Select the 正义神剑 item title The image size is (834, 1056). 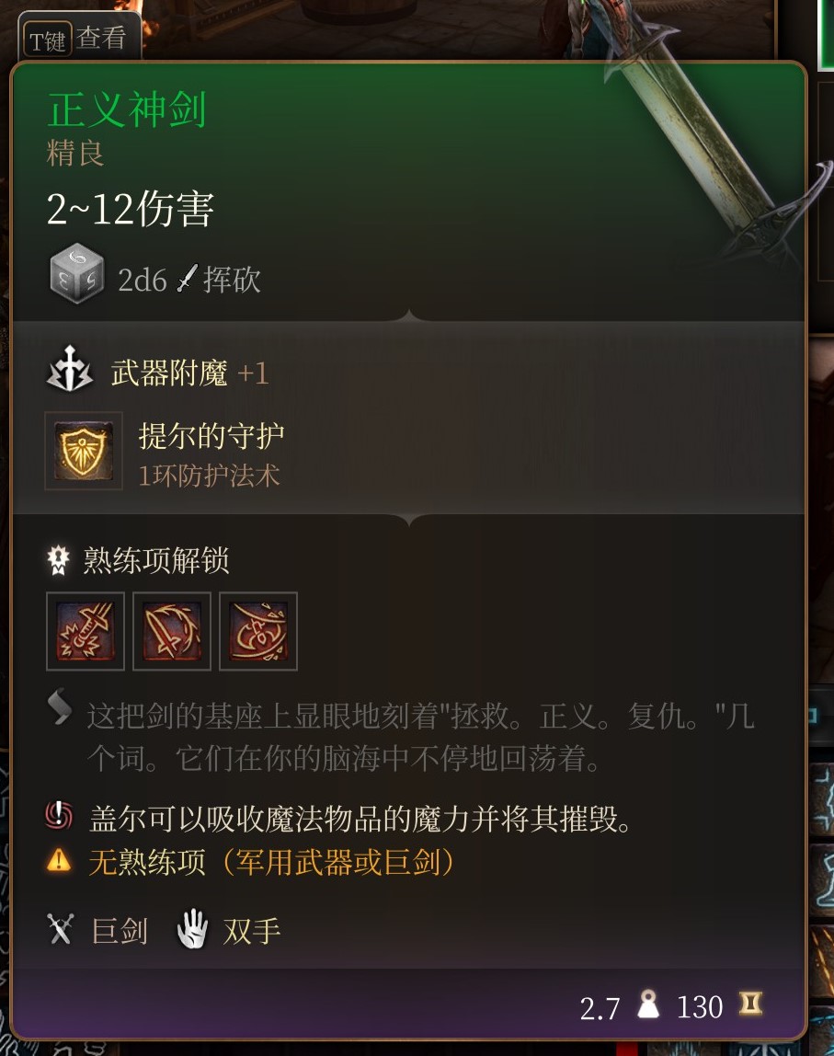coord(127,109)
